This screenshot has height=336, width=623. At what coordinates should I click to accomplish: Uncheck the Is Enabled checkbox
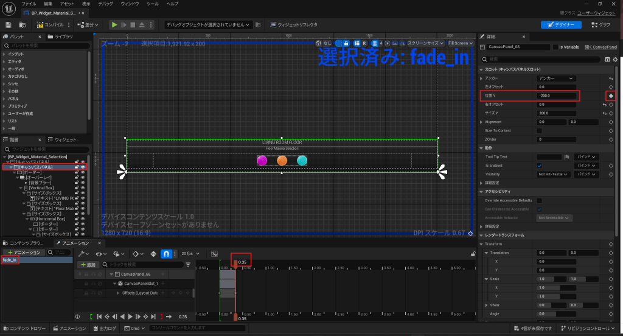(x=539, y=166)
